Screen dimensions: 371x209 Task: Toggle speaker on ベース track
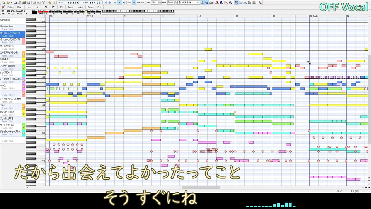[x=24, y=87]
